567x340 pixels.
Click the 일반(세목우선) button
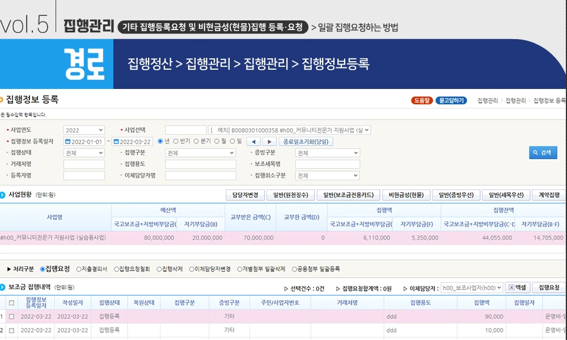pos(506,195)
